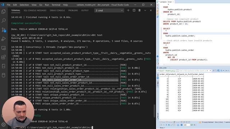This screenshot has height=129, width=230.
Task: Open the database cylinder icon in activity bar
Action: coord(4,75)
